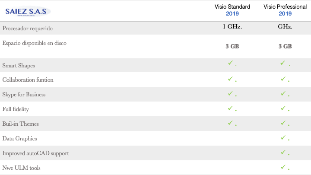Image resolution: width=311 pixels, height=175 pixels.
Task: Click the 1 GHz. value for Visio Standard
Action: pyautogui.click(x=232, y=26)
